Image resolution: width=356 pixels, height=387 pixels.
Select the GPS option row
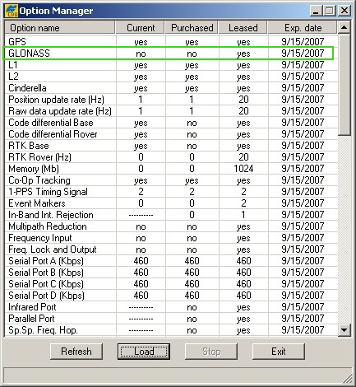pos(171,42)
